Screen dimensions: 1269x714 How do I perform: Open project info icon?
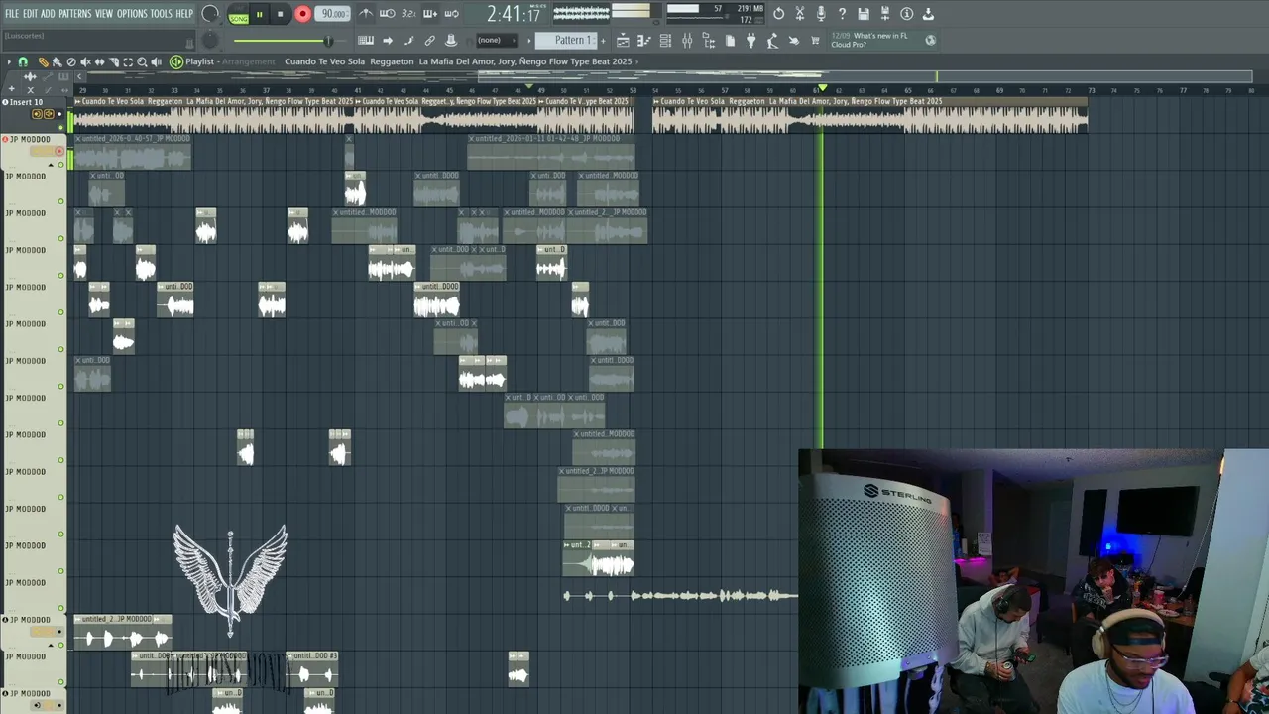point(906,14)
